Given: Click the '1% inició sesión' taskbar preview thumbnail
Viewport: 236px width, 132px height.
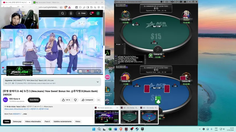Looking at the screenshot, I should 107,117.
